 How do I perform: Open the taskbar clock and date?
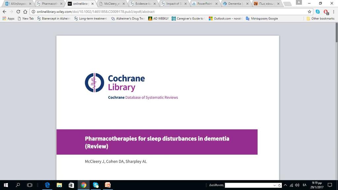317,185
